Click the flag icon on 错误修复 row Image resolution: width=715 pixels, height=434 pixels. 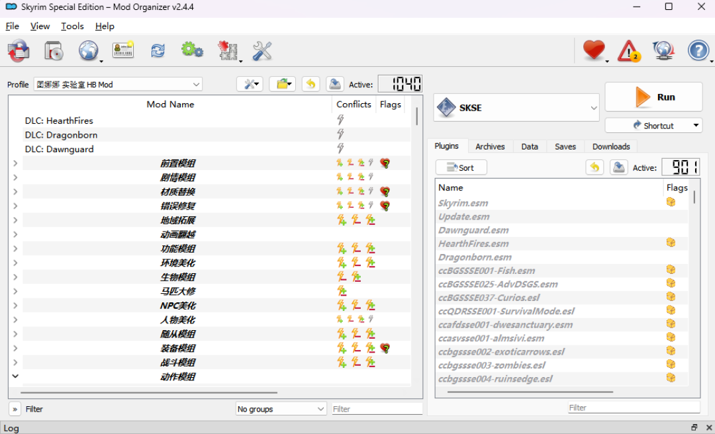[385, 206]
